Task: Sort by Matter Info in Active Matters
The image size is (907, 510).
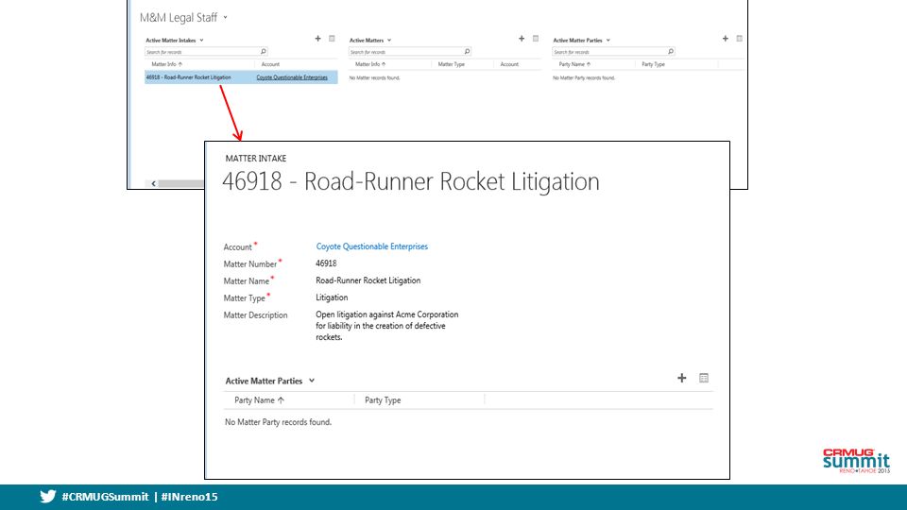Action: [x=370, y=64]
